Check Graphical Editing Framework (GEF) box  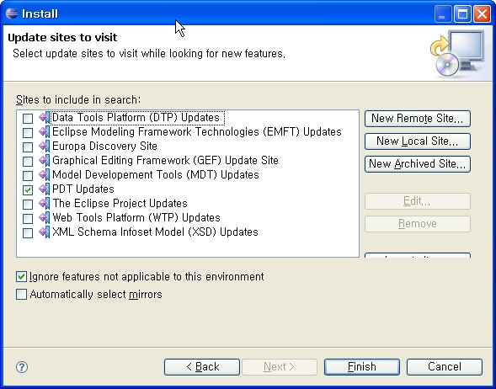(28, 162)
